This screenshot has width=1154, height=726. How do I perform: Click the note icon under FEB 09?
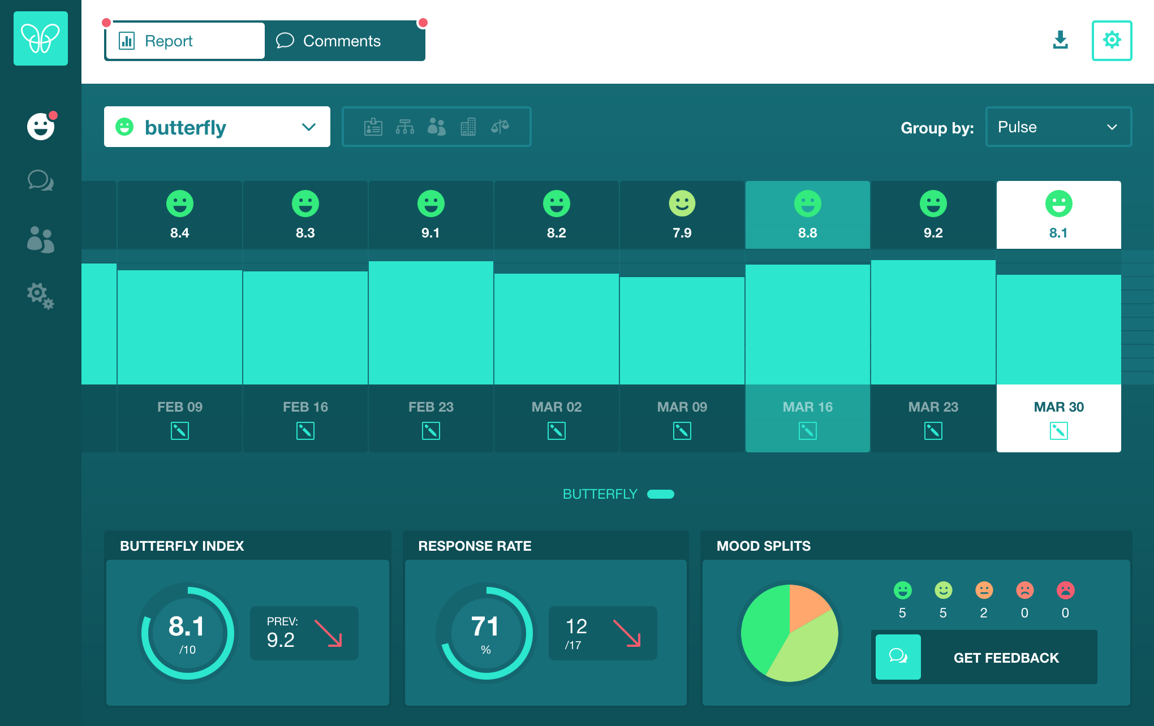[180, 431]
